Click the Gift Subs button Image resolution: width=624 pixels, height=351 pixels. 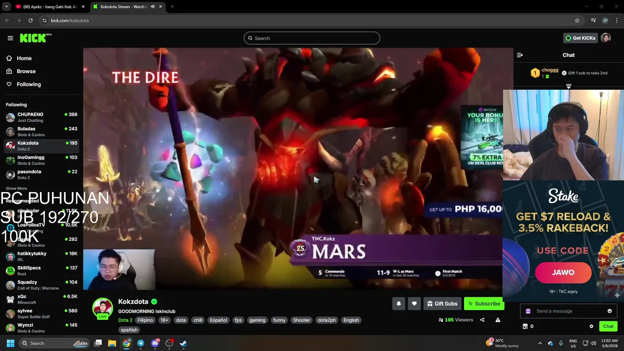pos(442,304)
